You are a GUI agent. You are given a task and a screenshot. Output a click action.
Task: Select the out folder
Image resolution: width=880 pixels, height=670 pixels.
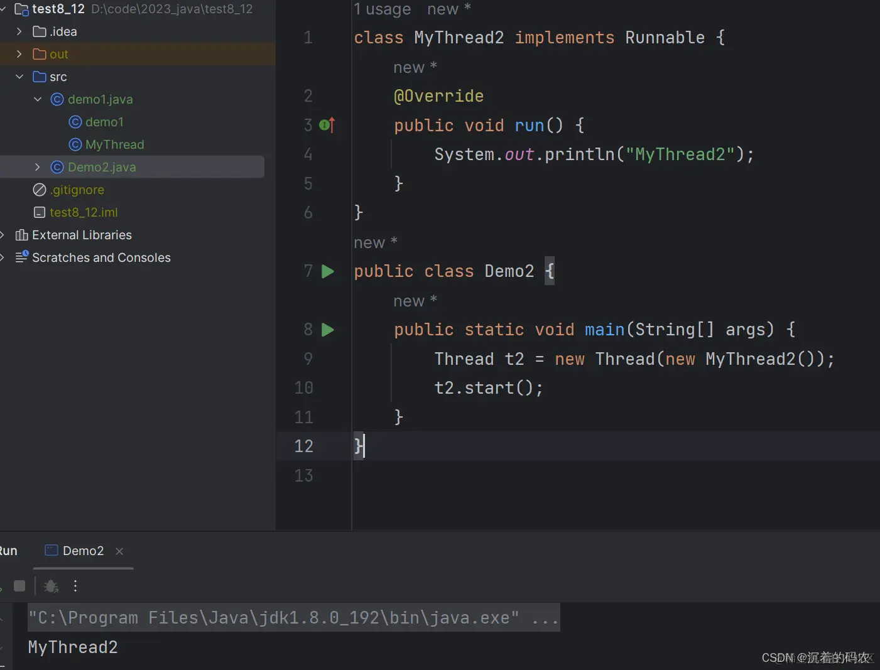pyautogui.click(x=58, y=54)
